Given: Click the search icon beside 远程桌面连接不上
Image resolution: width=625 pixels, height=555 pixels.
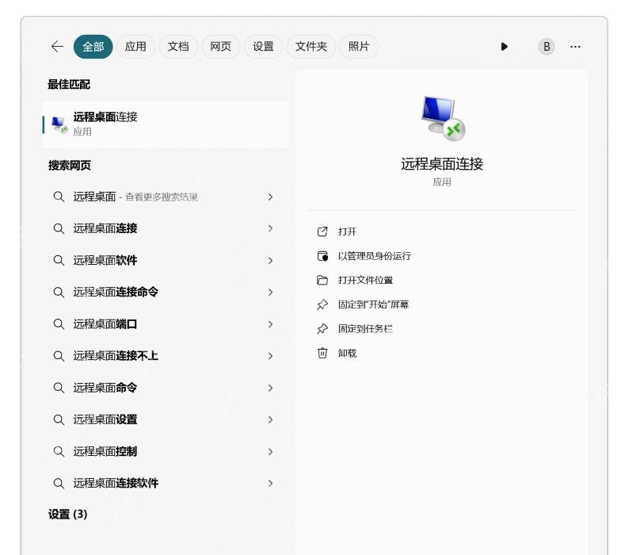Looking at the screenshot, I should [x=59, y=356].
